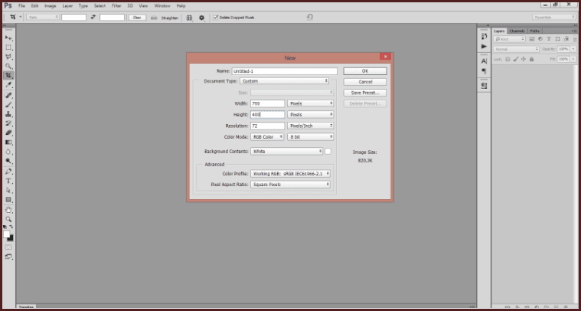
Task: Click the crop settings gear icon
Action: (x=201, y=17)
